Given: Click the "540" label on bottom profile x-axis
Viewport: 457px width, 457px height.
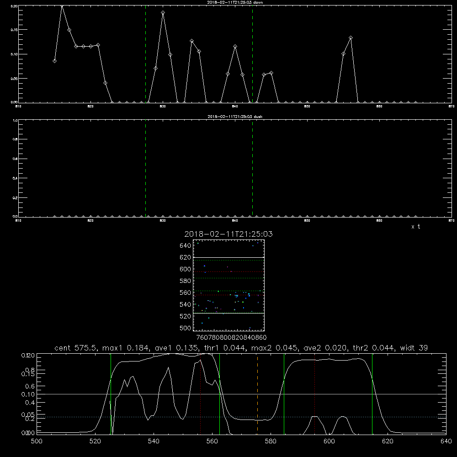Looking at the screenshot, I should coord(154,441).
